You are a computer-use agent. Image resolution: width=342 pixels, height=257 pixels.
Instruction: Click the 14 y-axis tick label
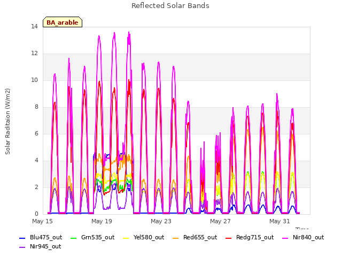pyautogui.click(x=34, y=27)
